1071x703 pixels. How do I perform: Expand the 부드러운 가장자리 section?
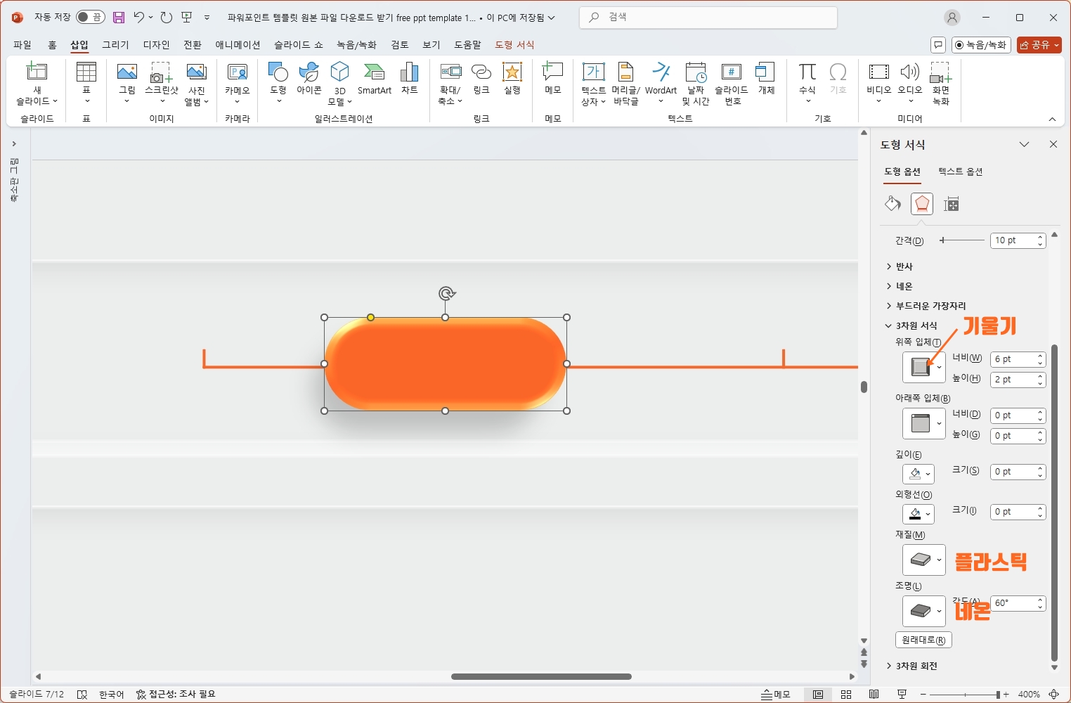(926, 306)
